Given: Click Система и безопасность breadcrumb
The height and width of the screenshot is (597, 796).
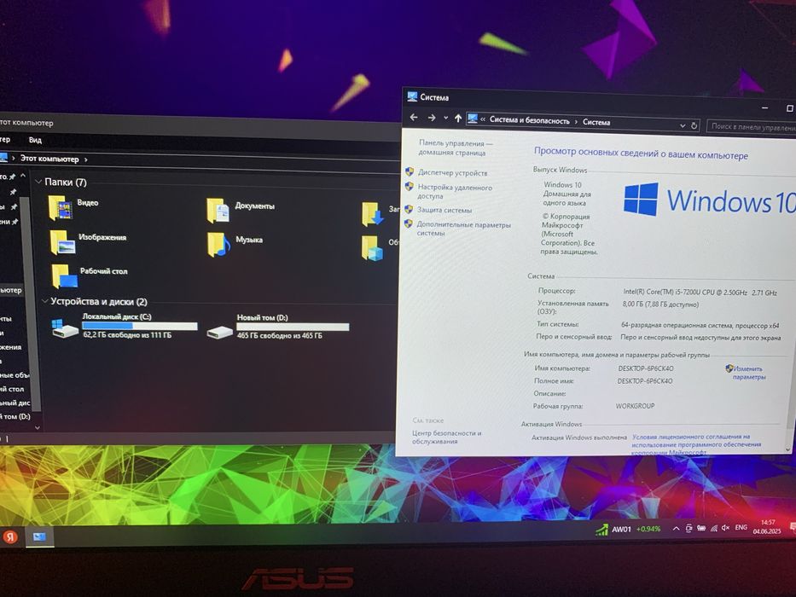Looking at the screenshot, I should click(529, 120).
